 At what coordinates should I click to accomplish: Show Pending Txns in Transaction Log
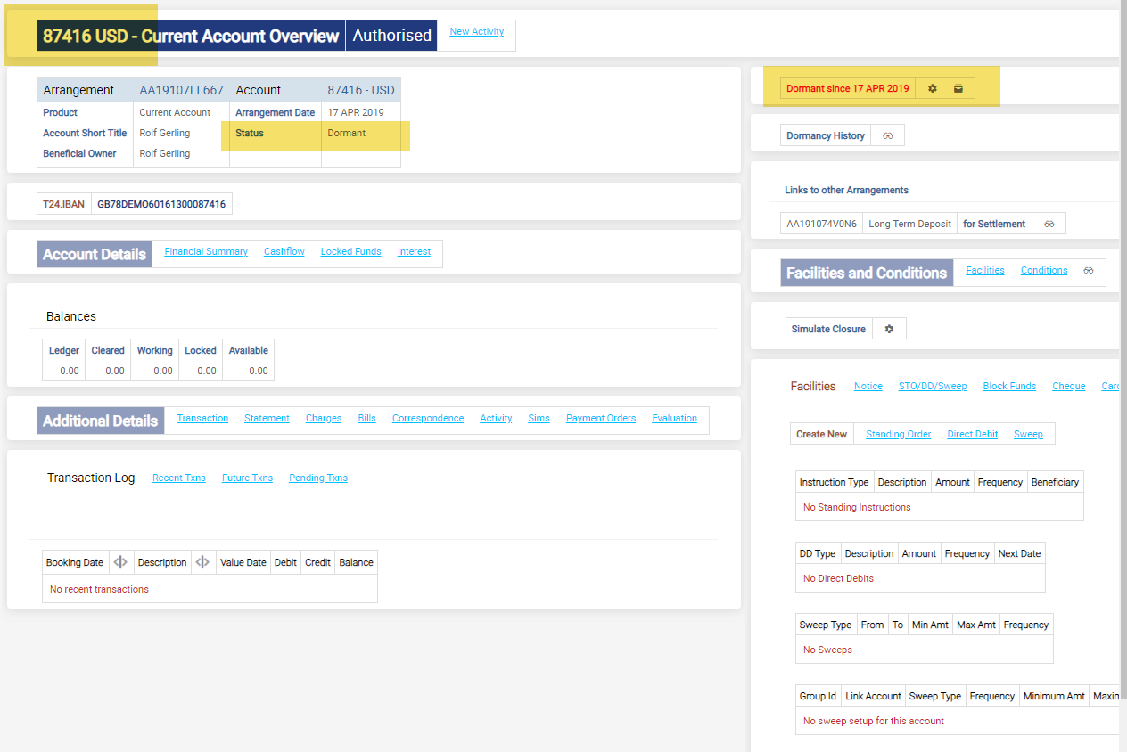click(x=317, y=478)
